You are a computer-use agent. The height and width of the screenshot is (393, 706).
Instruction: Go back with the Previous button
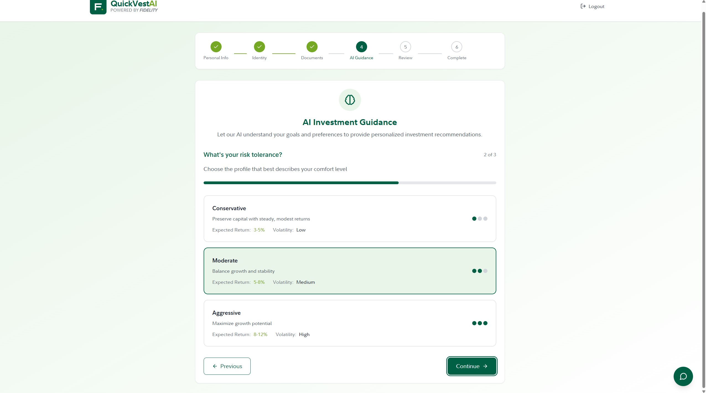click(x=227, y=366)
